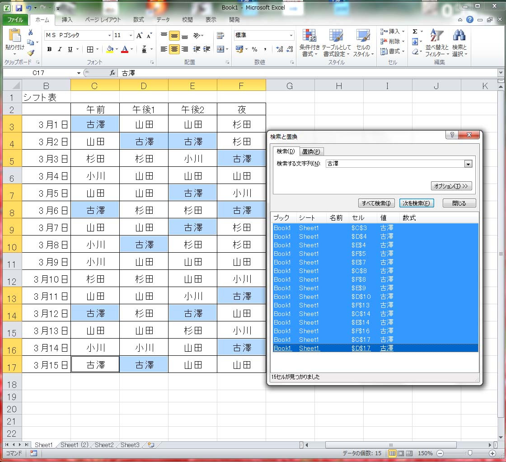The image size is (506, 462).
Task: Select the Format Painter brush
Action: tap(31, 52)
